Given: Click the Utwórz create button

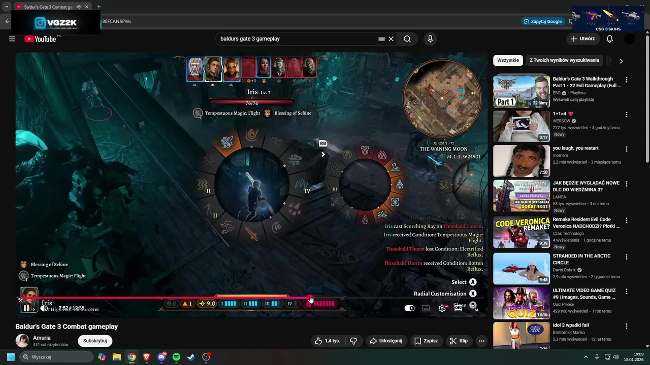Looking at the screenshot, I should (582, 39).
